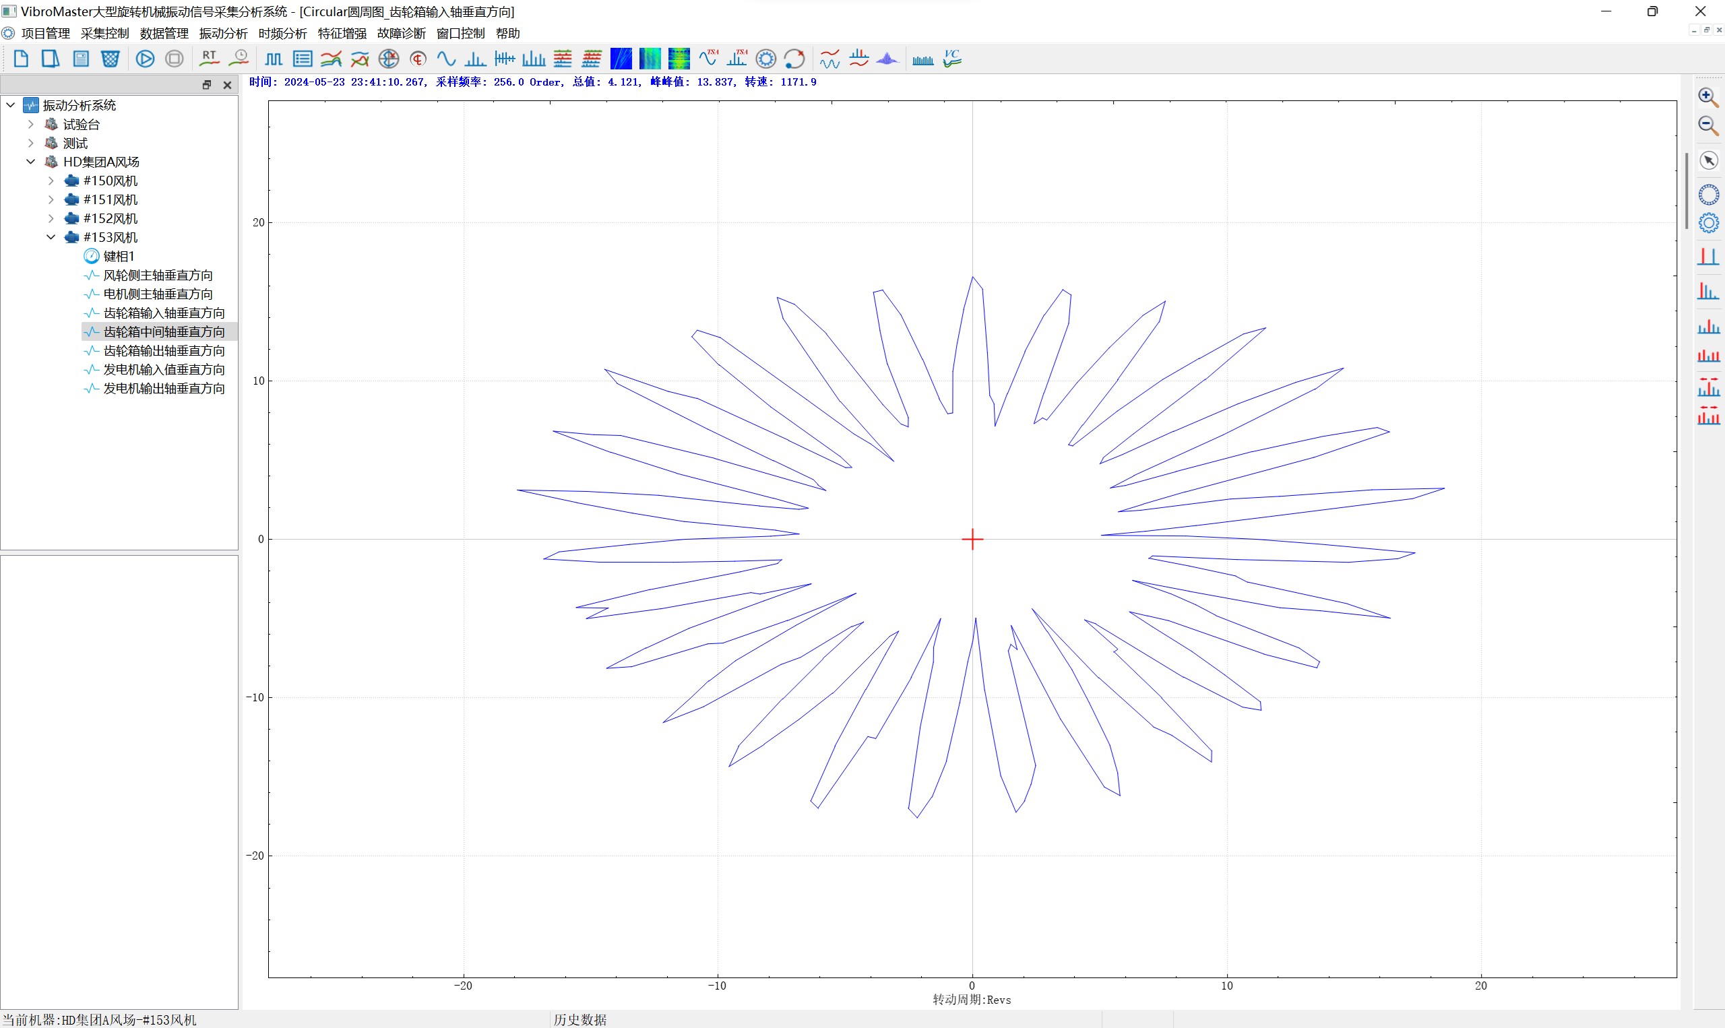Click the gear icon in right sidebar
The height and width of the screenshot is (1028, 1725).
coord(1709,224)
